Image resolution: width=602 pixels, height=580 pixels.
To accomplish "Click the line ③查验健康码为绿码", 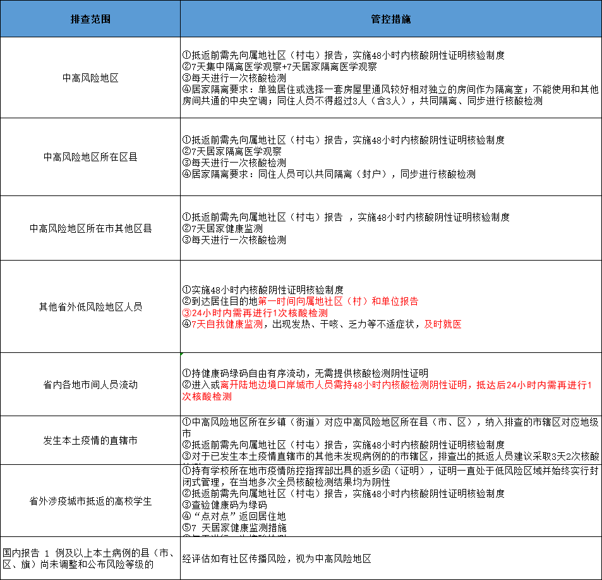I will coord(225,505).
